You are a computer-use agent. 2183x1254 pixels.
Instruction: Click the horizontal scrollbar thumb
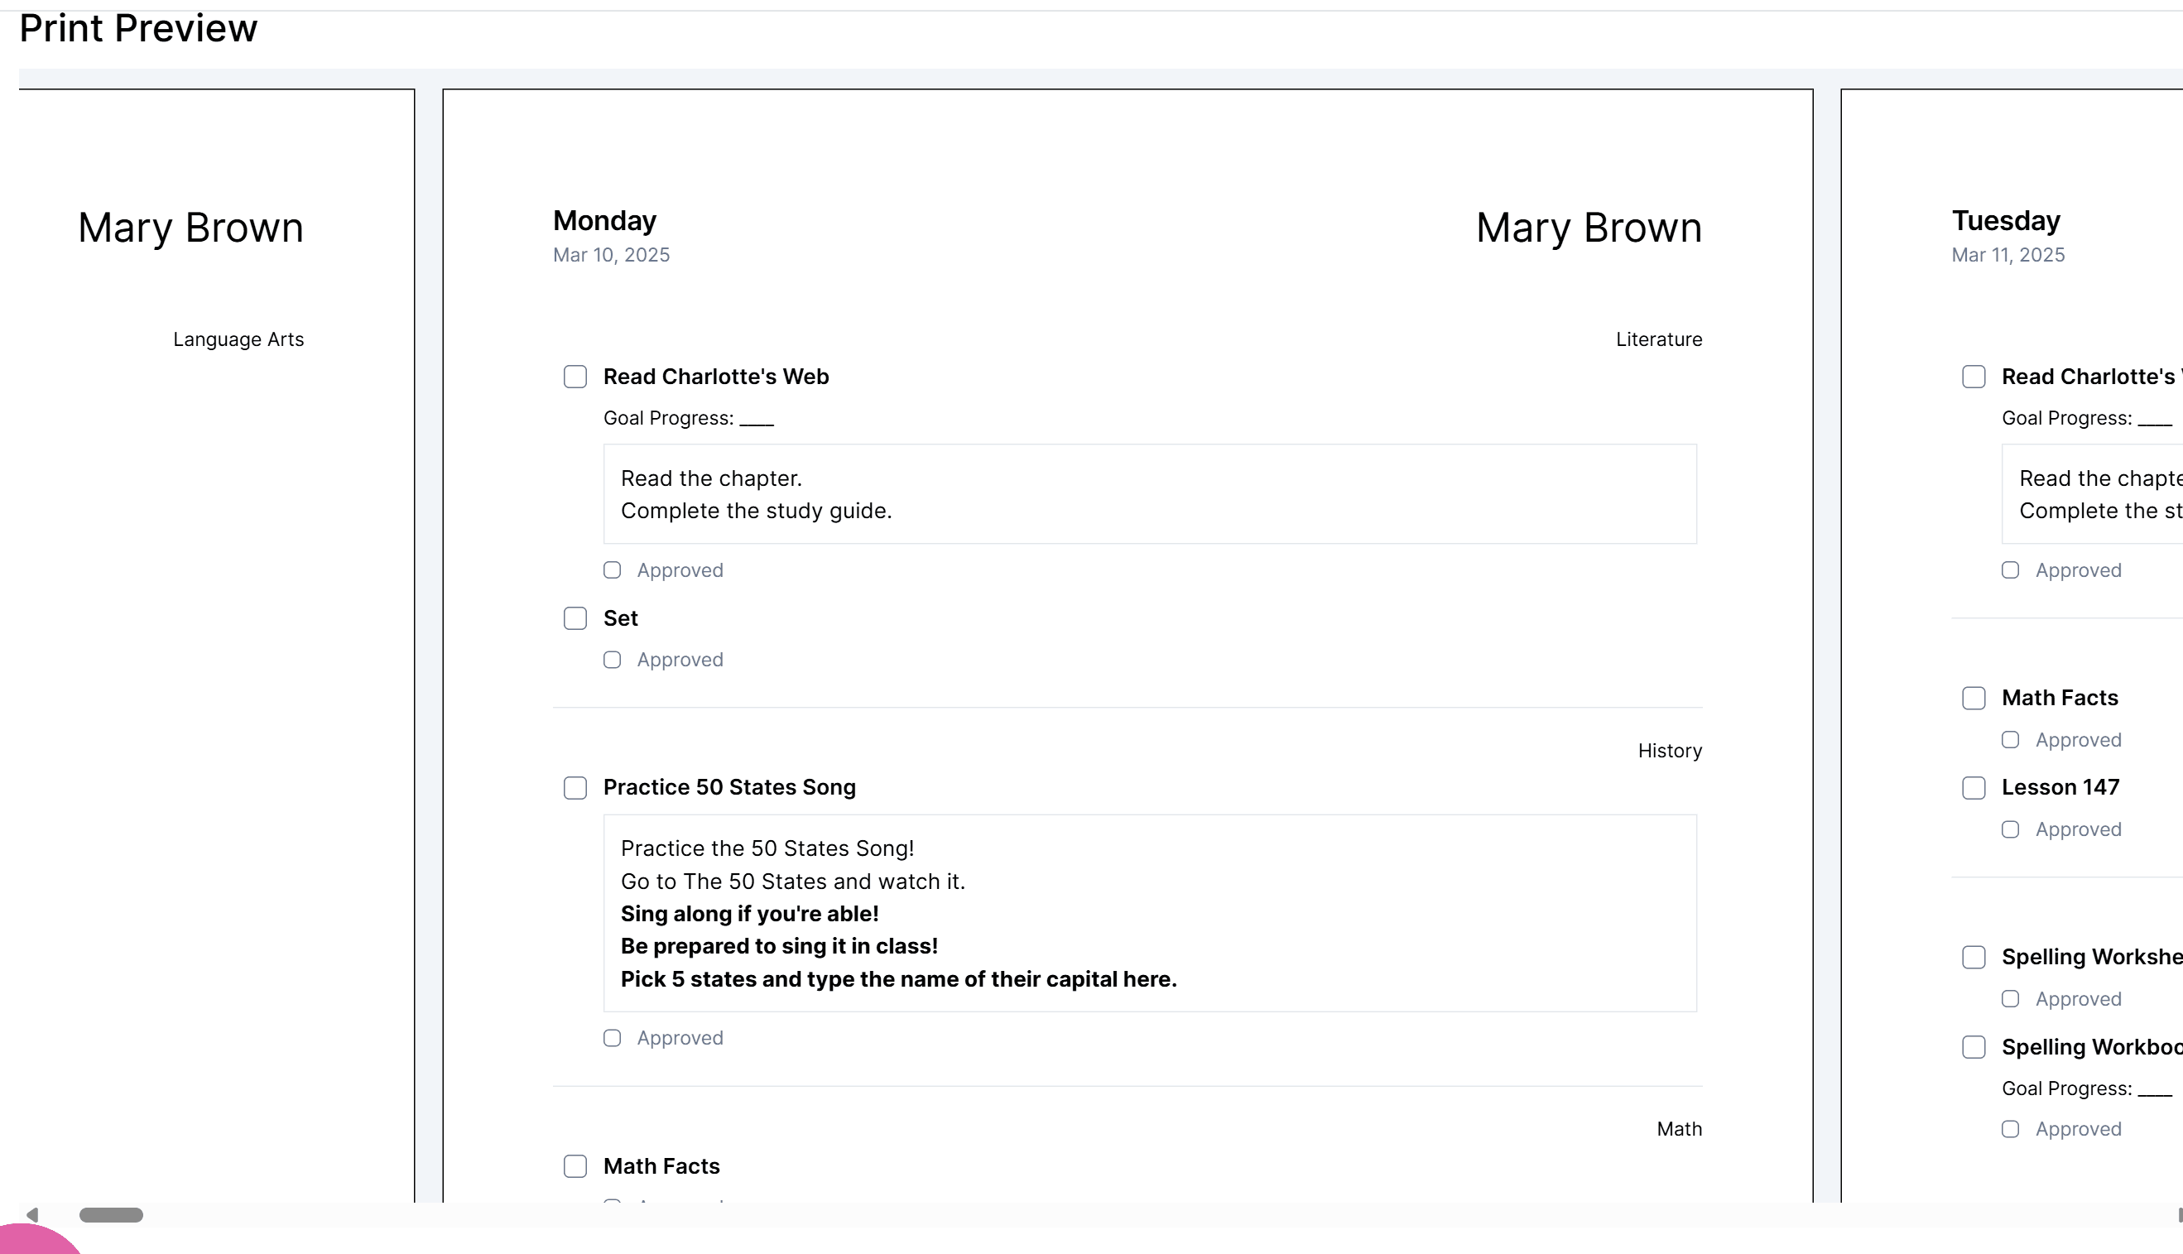click(x=111, y=1214)
